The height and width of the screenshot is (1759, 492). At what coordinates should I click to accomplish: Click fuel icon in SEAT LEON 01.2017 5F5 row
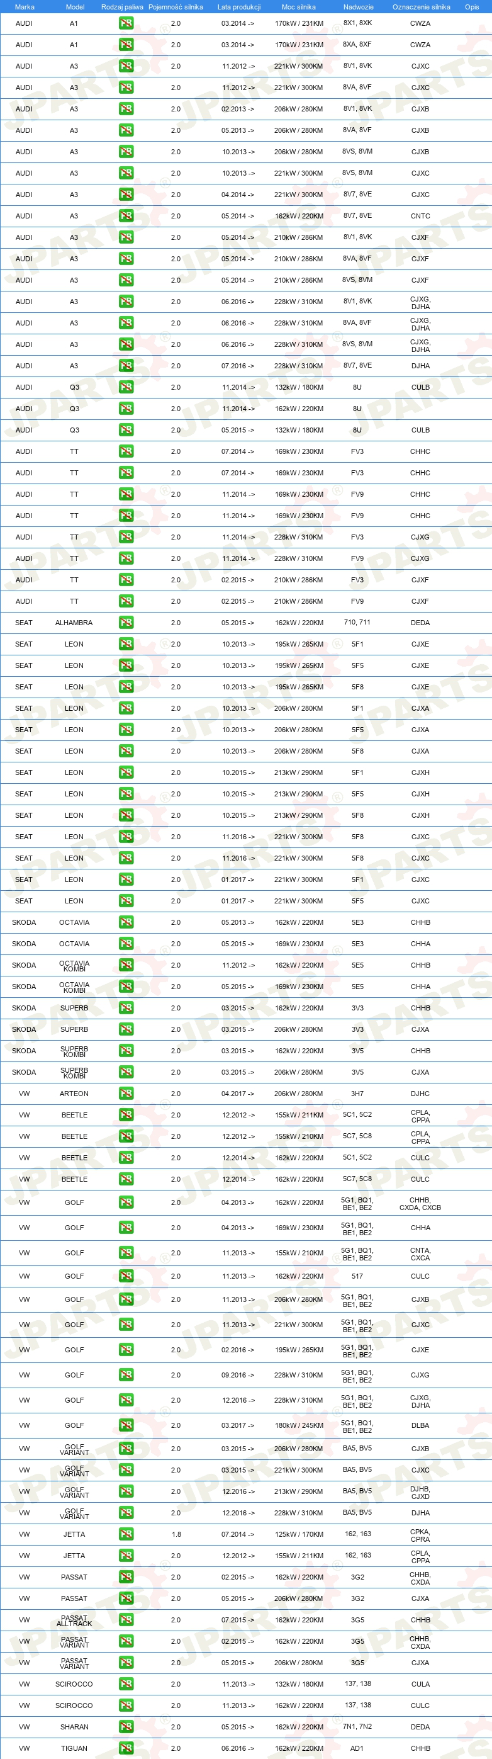point(126,901)
